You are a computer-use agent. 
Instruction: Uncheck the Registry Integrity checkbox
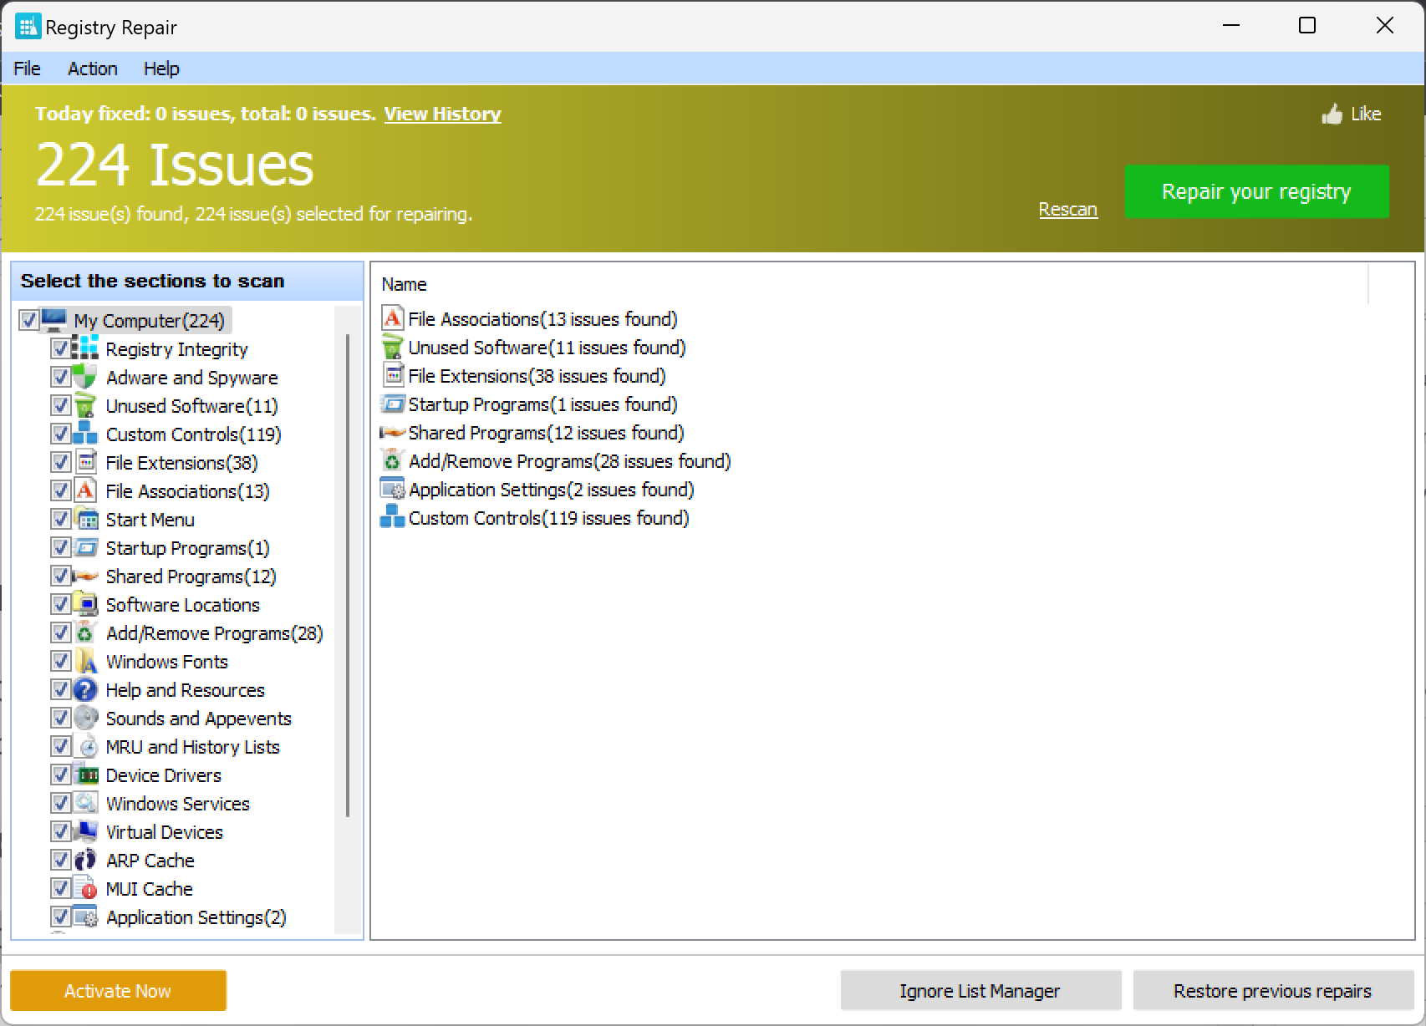coord(60,348)
